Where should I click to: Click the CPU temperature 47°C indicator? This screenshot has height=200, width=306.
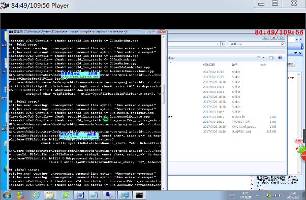coord(246,195)
